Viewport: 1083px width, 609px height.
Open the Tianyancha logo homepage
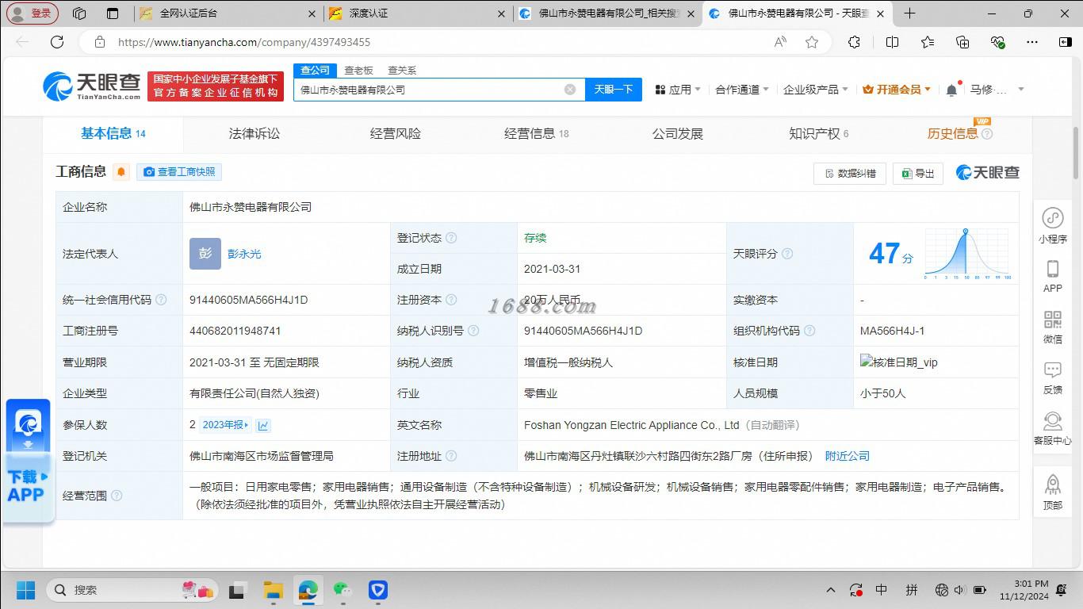[92, 86]
